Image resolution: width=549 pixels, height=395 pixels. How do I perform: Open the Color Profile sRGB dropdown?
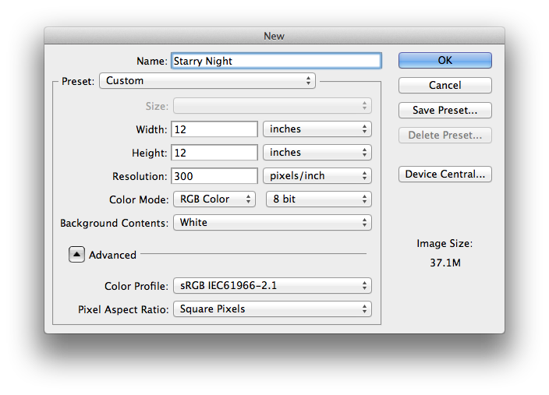pyautogui.click(x=272, y=286)
